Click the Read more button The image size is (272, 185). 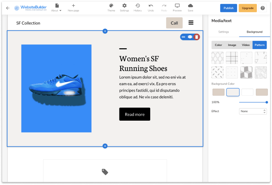coord(134,114)
